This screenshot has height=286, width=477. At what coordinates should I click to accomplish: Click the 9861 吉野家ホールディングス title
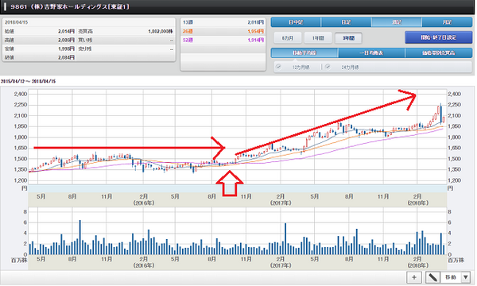coord(70,6)
